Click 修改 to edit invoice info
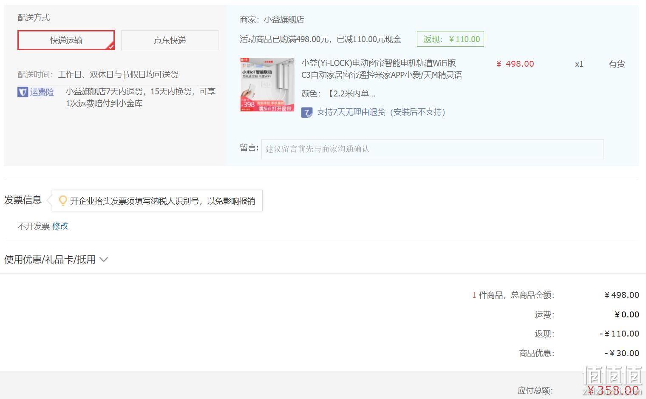This screenshot has height=399, width=646. click(60, 226)
